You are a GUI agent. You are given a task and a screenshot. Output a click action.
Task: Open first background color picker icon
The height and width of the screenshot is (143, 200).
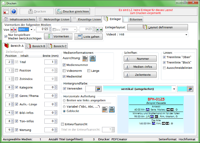pyautogui.click(x=98, y=89)
